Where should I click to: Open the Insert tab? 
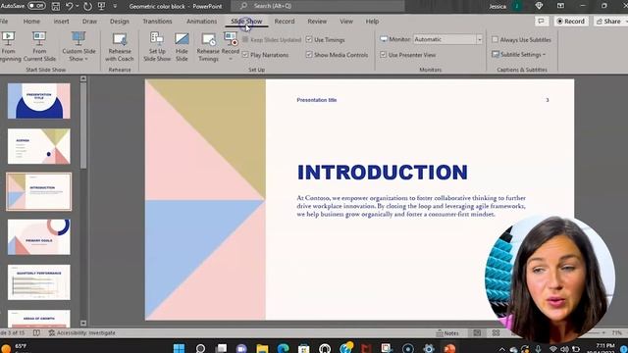tap(61, 22)
